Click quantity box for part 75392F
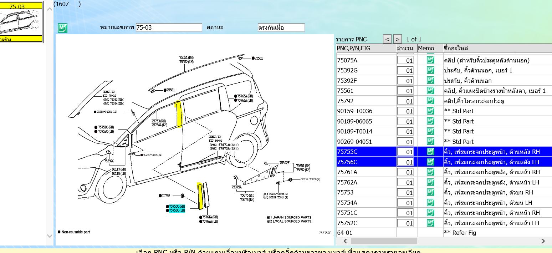 405,81
